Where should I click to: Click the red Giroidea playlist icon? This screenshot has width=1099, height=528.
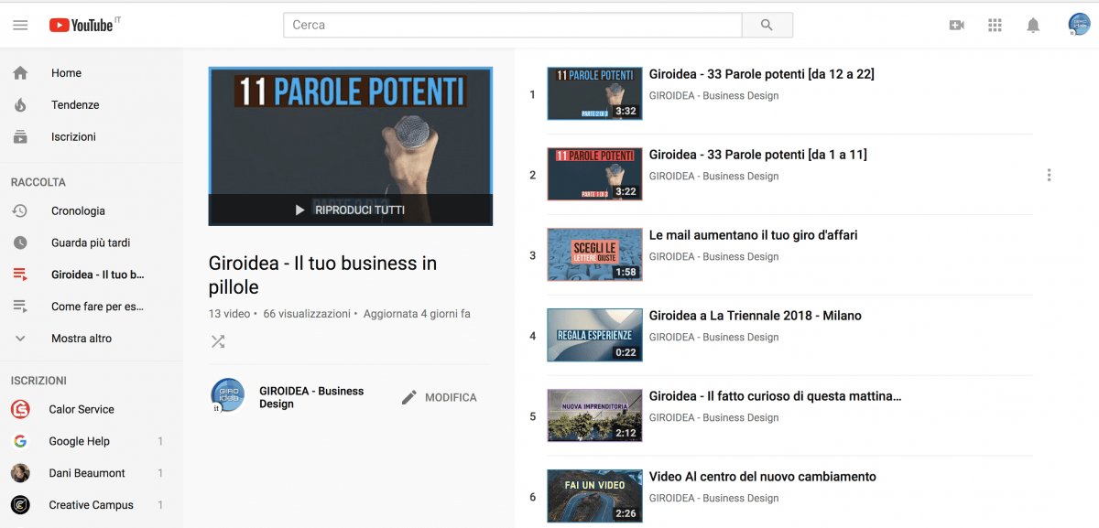20,275
